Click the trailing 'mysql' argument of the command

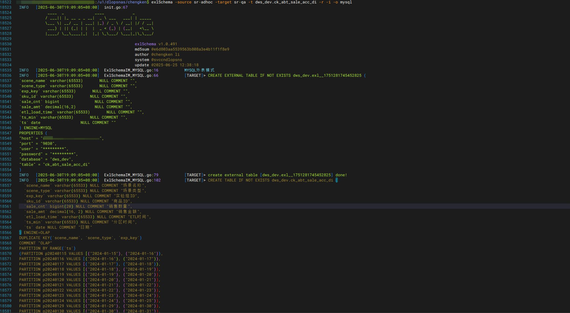click(346, 2)
